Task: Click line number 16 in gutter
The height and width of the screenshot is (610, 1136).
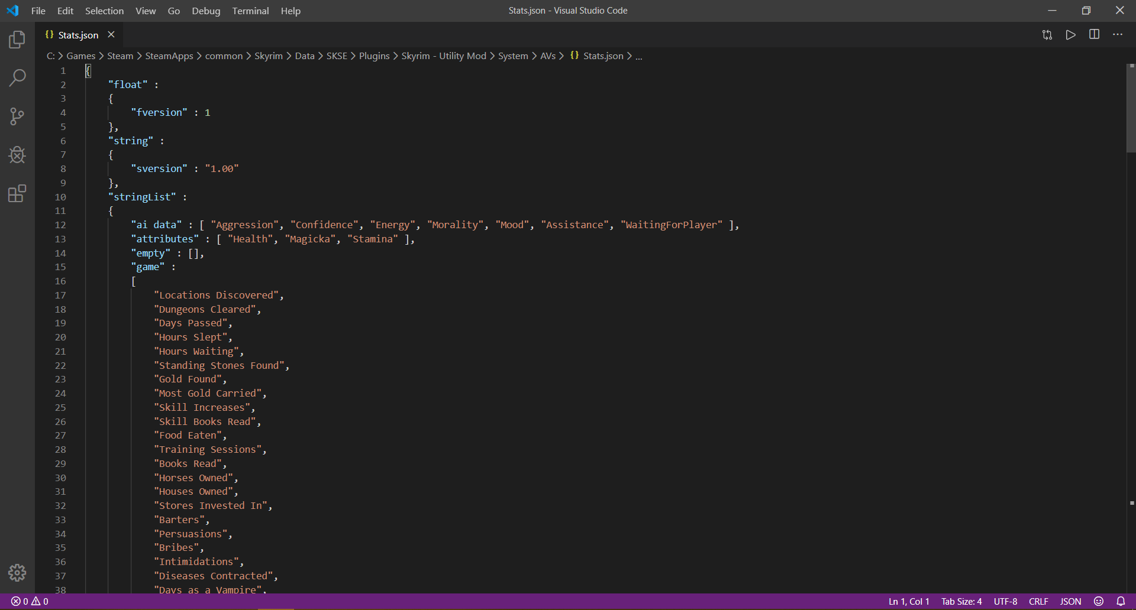Action: [x=60, y=281]
